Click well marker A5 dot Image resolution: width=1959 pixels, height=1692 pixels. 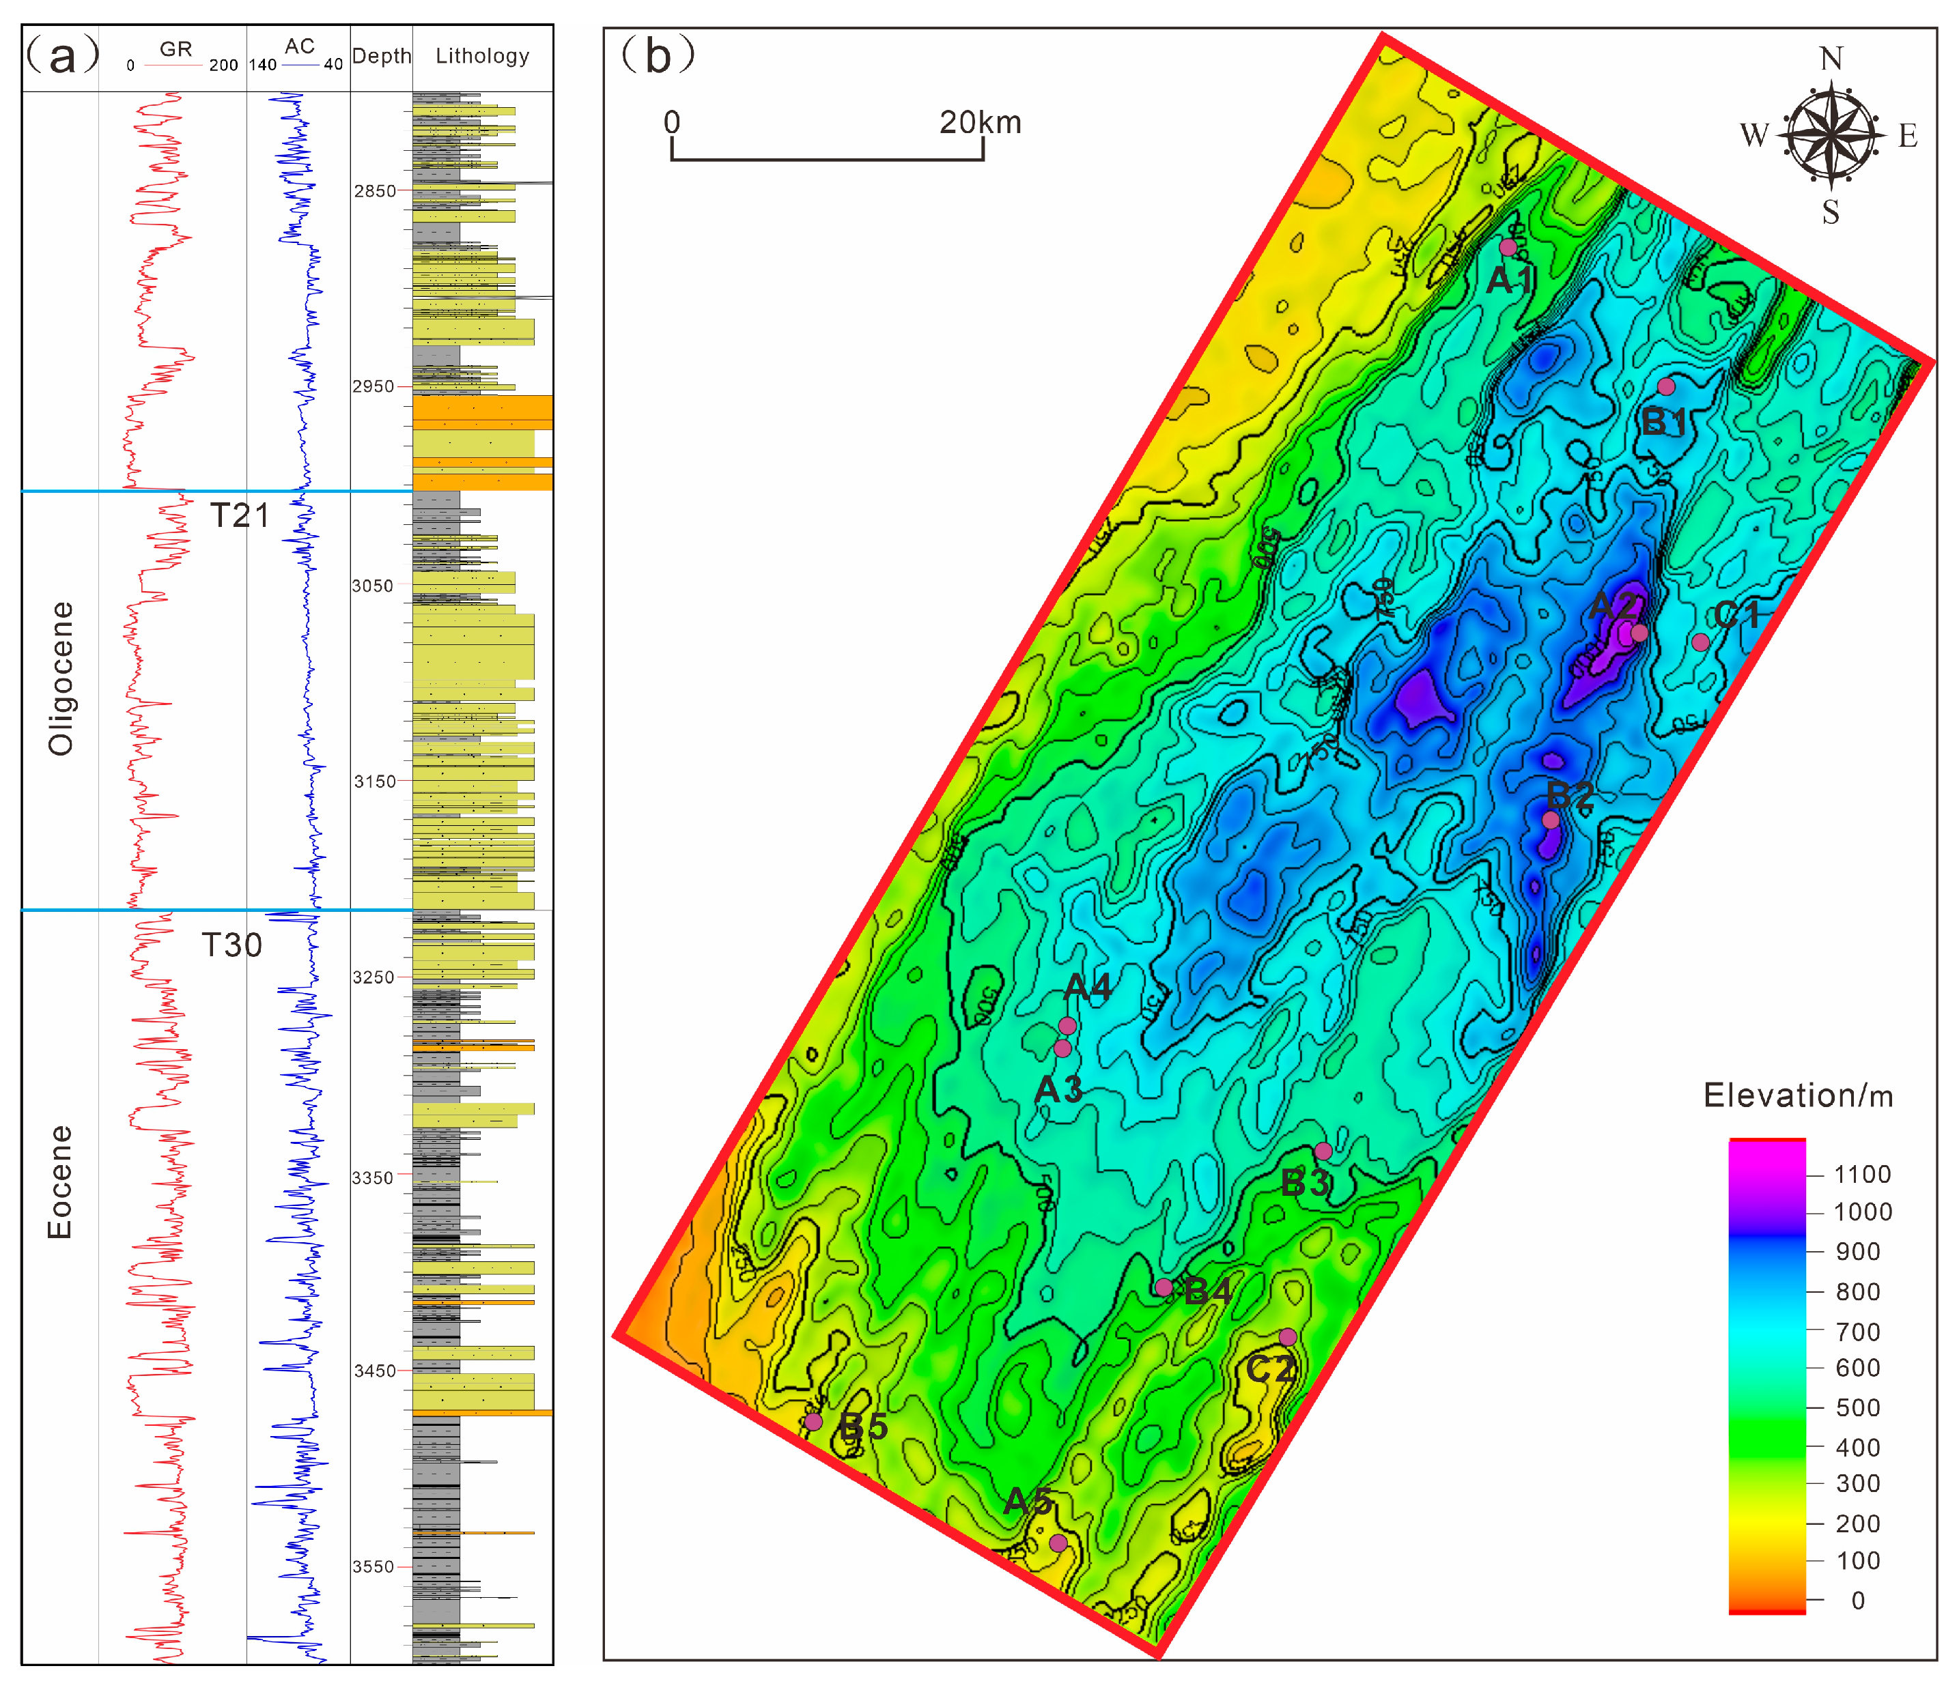[1059, 1544]
